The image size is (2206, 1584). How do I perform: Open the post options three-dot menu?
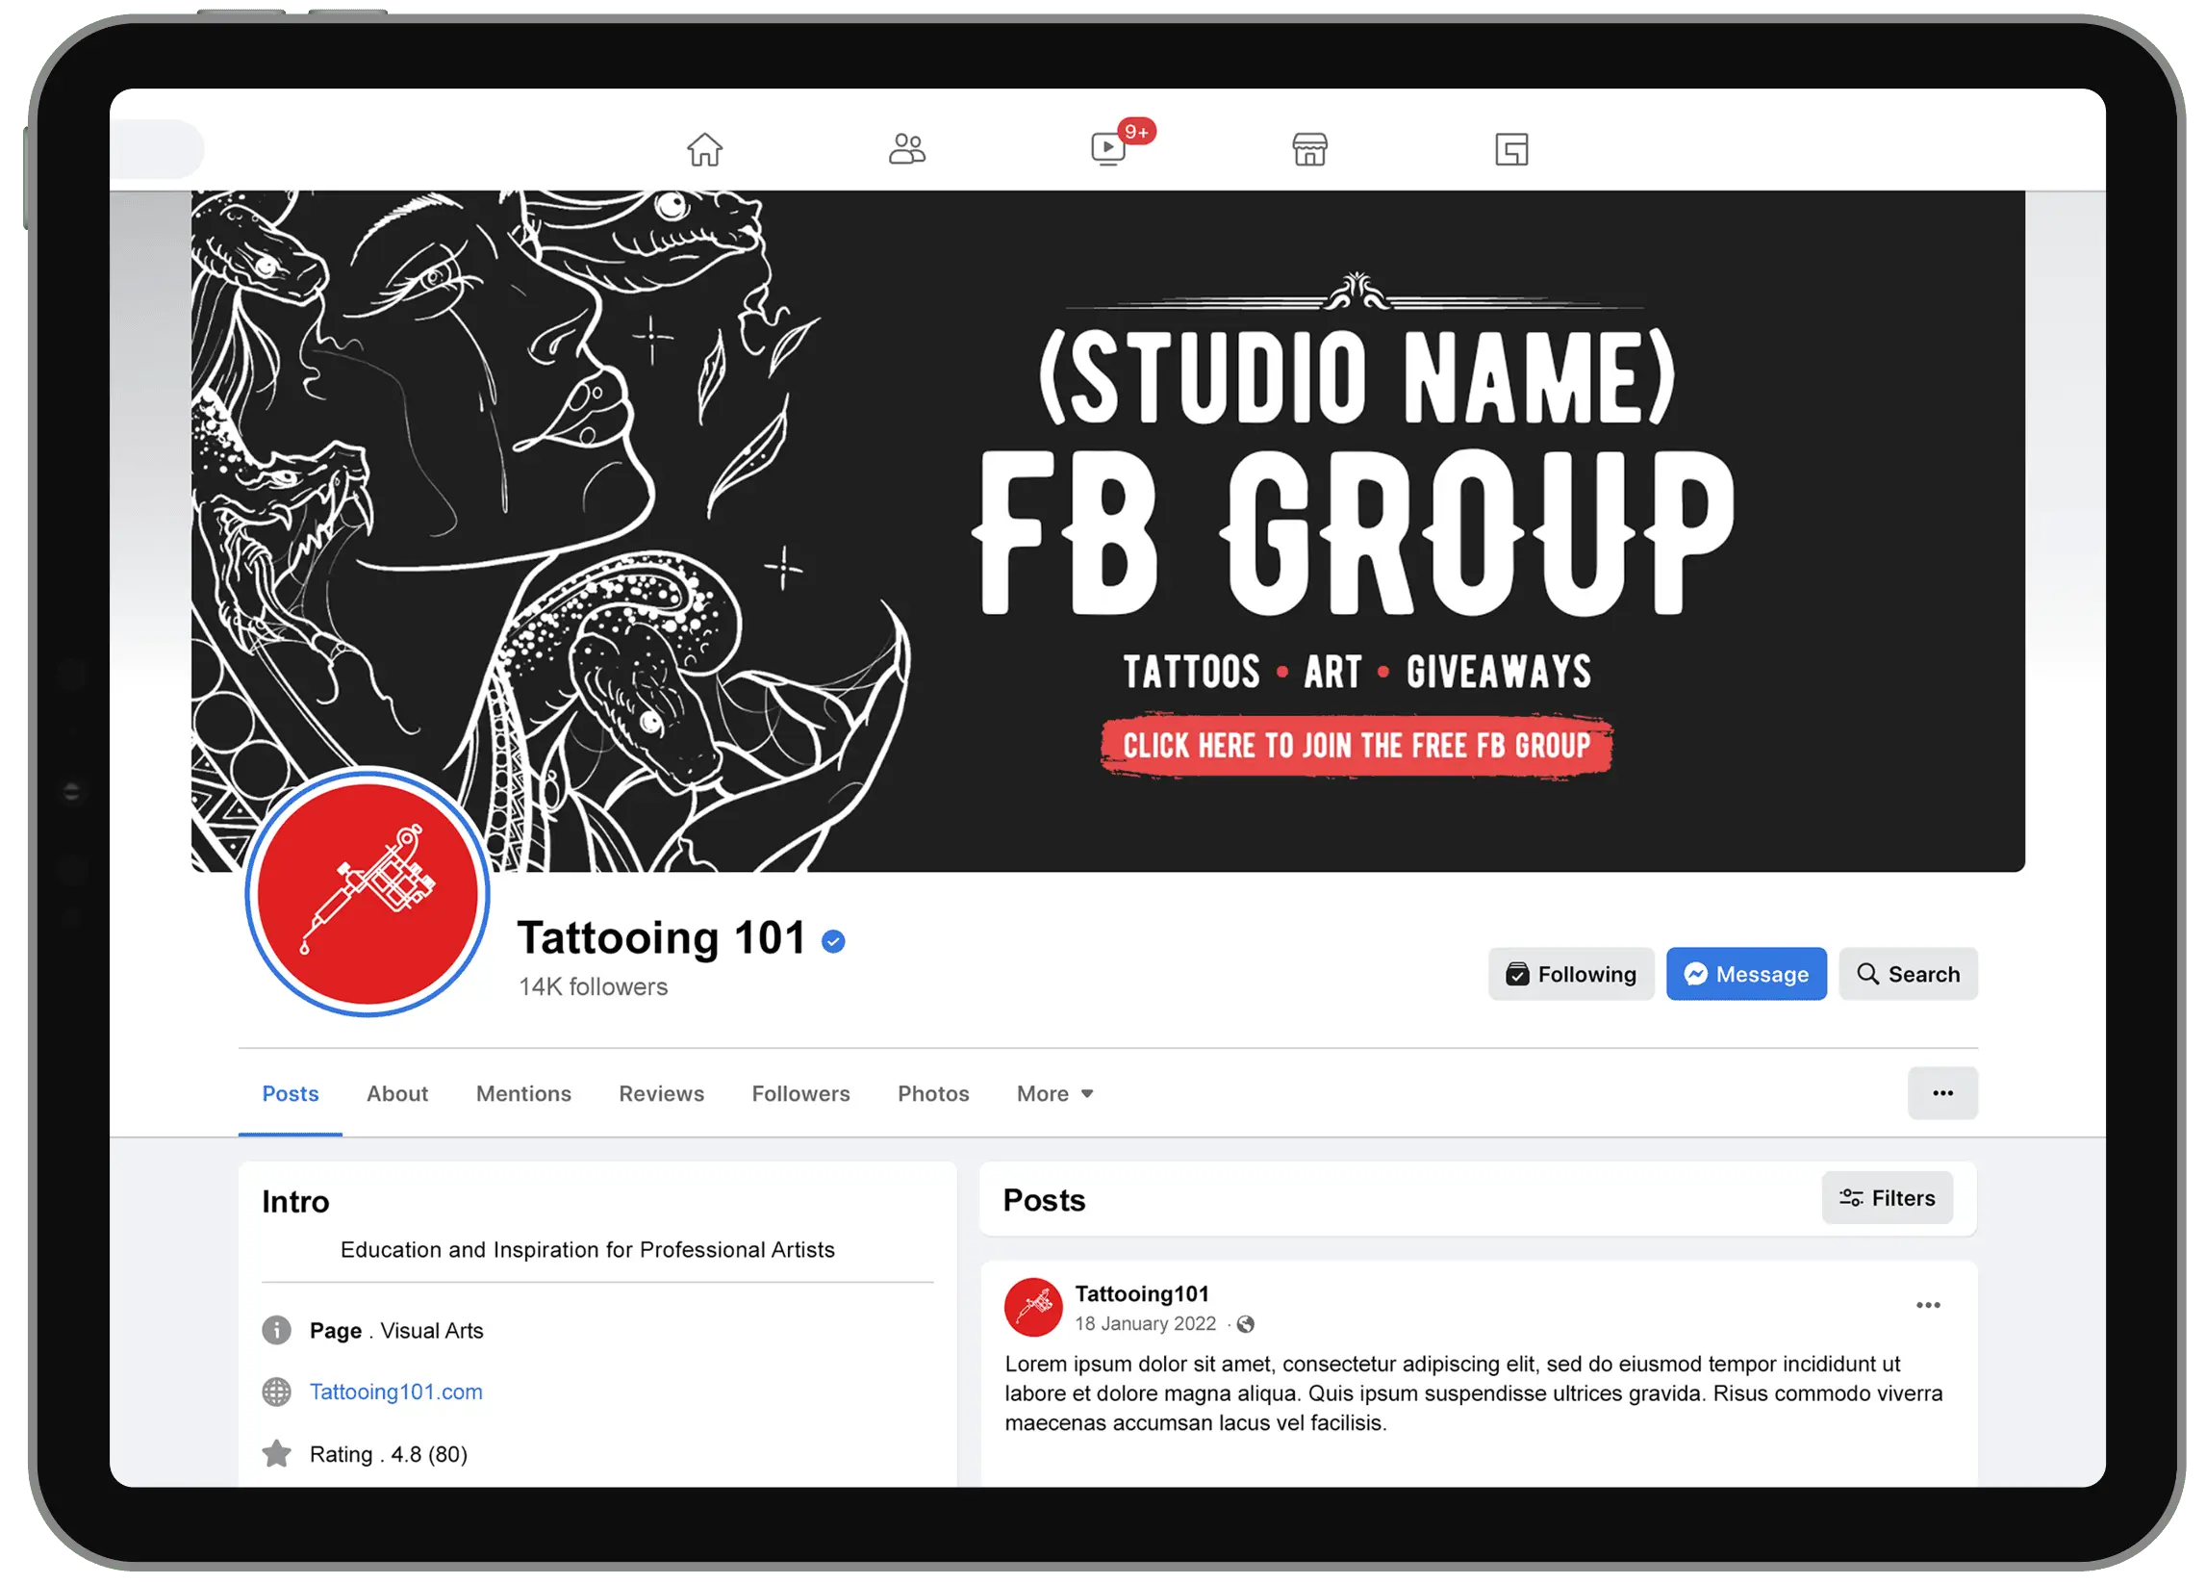(1928, 1306)
